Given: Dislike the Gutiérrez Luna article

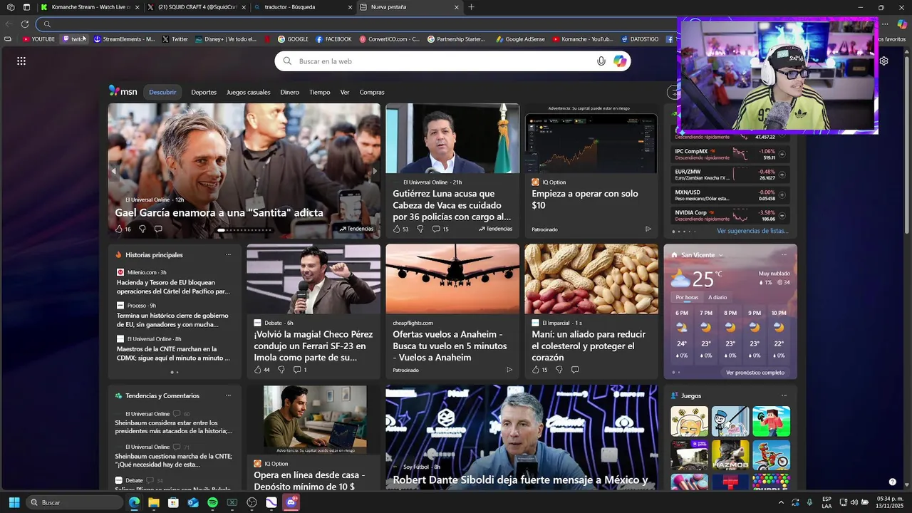Looking at the screenshot, I should 420,229.
